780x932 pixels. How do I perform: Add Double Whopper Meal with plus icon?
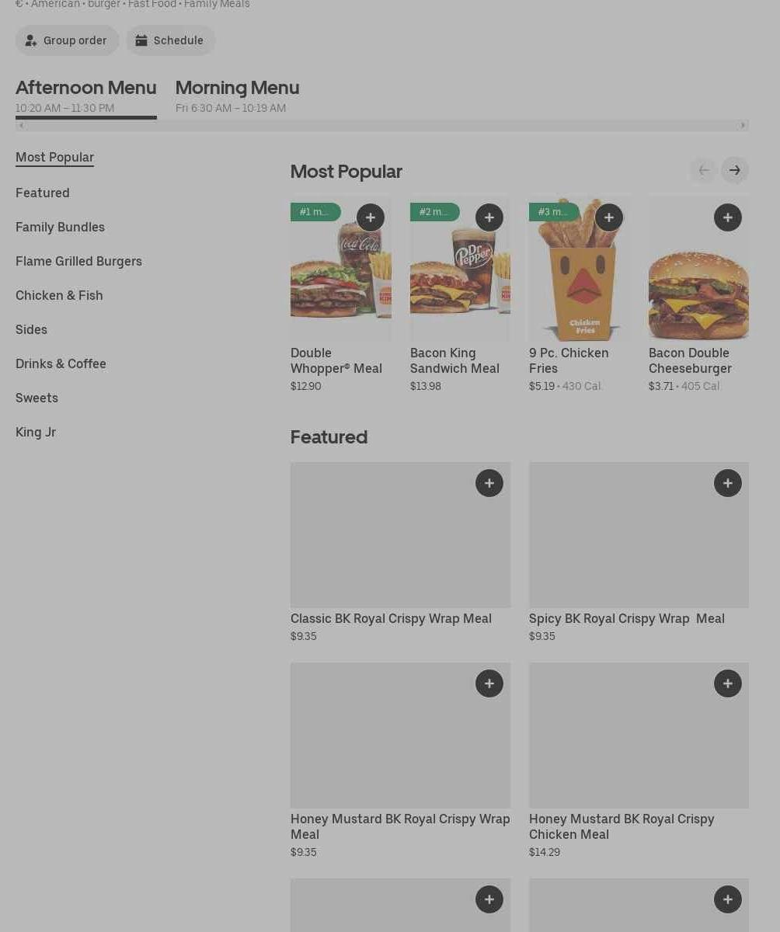point(371,217)
